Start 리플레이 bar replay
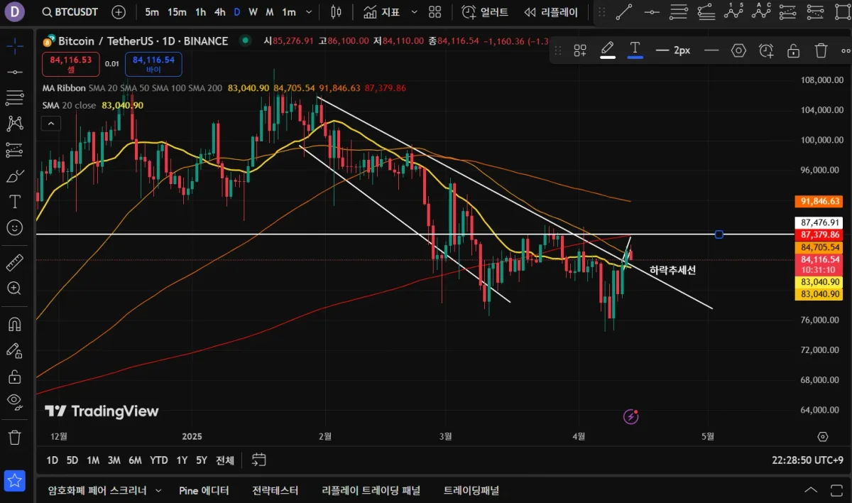The image size is (852, 503). tap(551, 12)
